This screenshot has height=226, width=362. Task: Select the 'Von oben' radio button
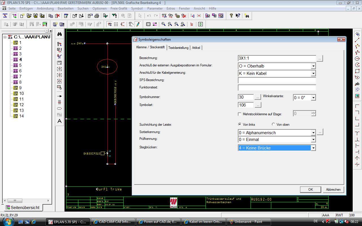pyautogui.click(x=273, y=124)
